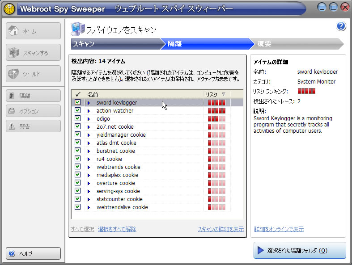The width and height of the screenshot is (352, 265).
Task: Close the Spy Sweeper window
Action: point(345,7)
